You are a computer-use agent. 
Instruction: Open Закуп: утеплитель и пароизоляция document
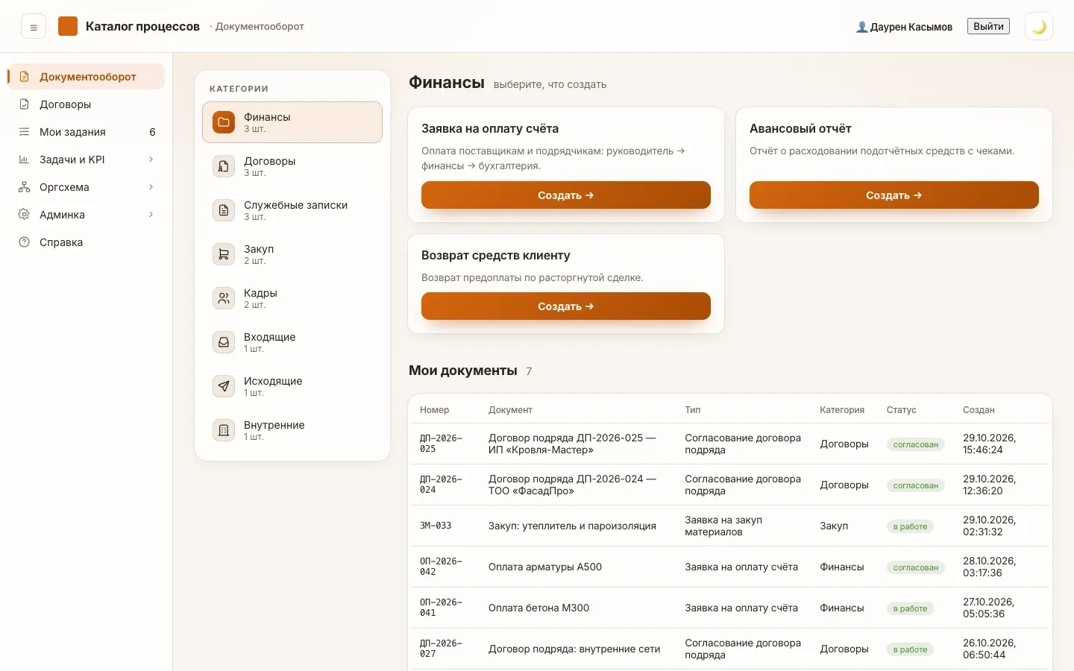click(730, 526)
